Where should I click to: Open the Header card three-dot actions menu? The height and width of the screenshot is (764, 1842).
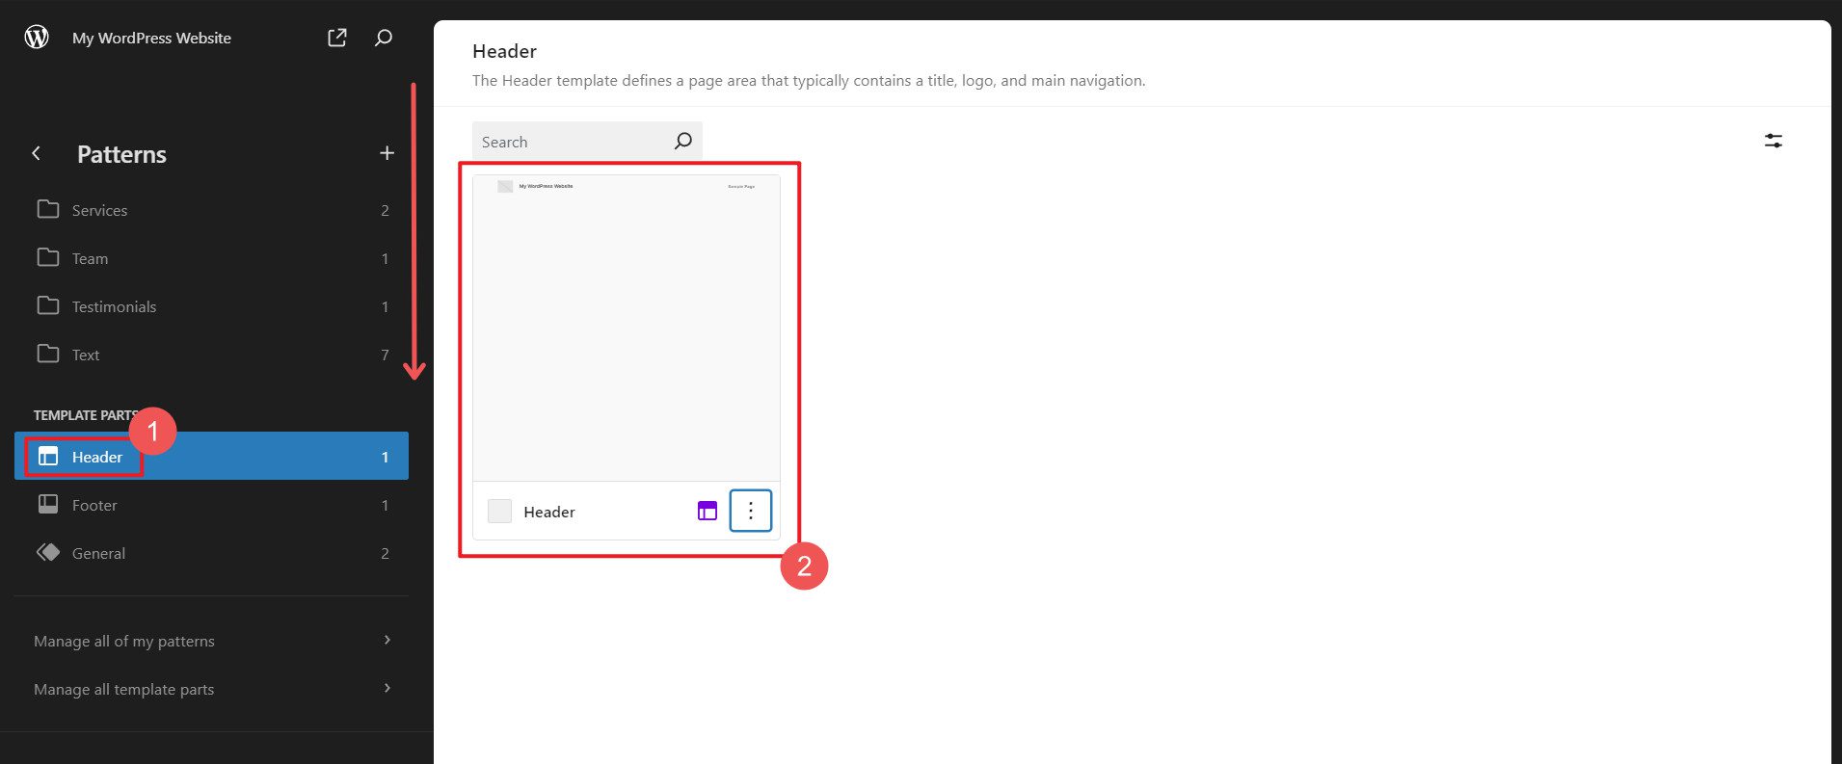[x=750, y=511]
